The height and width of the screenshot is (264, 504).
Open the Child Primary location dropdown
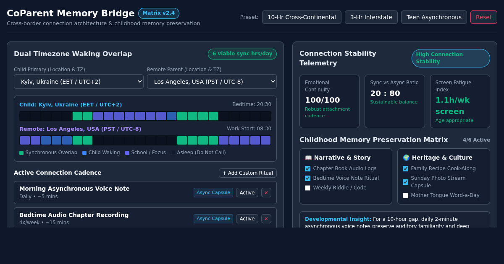79,81
